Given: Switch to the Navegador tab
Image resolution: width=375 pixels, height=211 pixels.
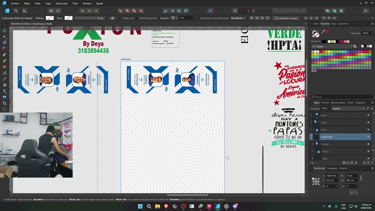Looking at the screenshot, I should pyautogui.click(x=332, y=168).
